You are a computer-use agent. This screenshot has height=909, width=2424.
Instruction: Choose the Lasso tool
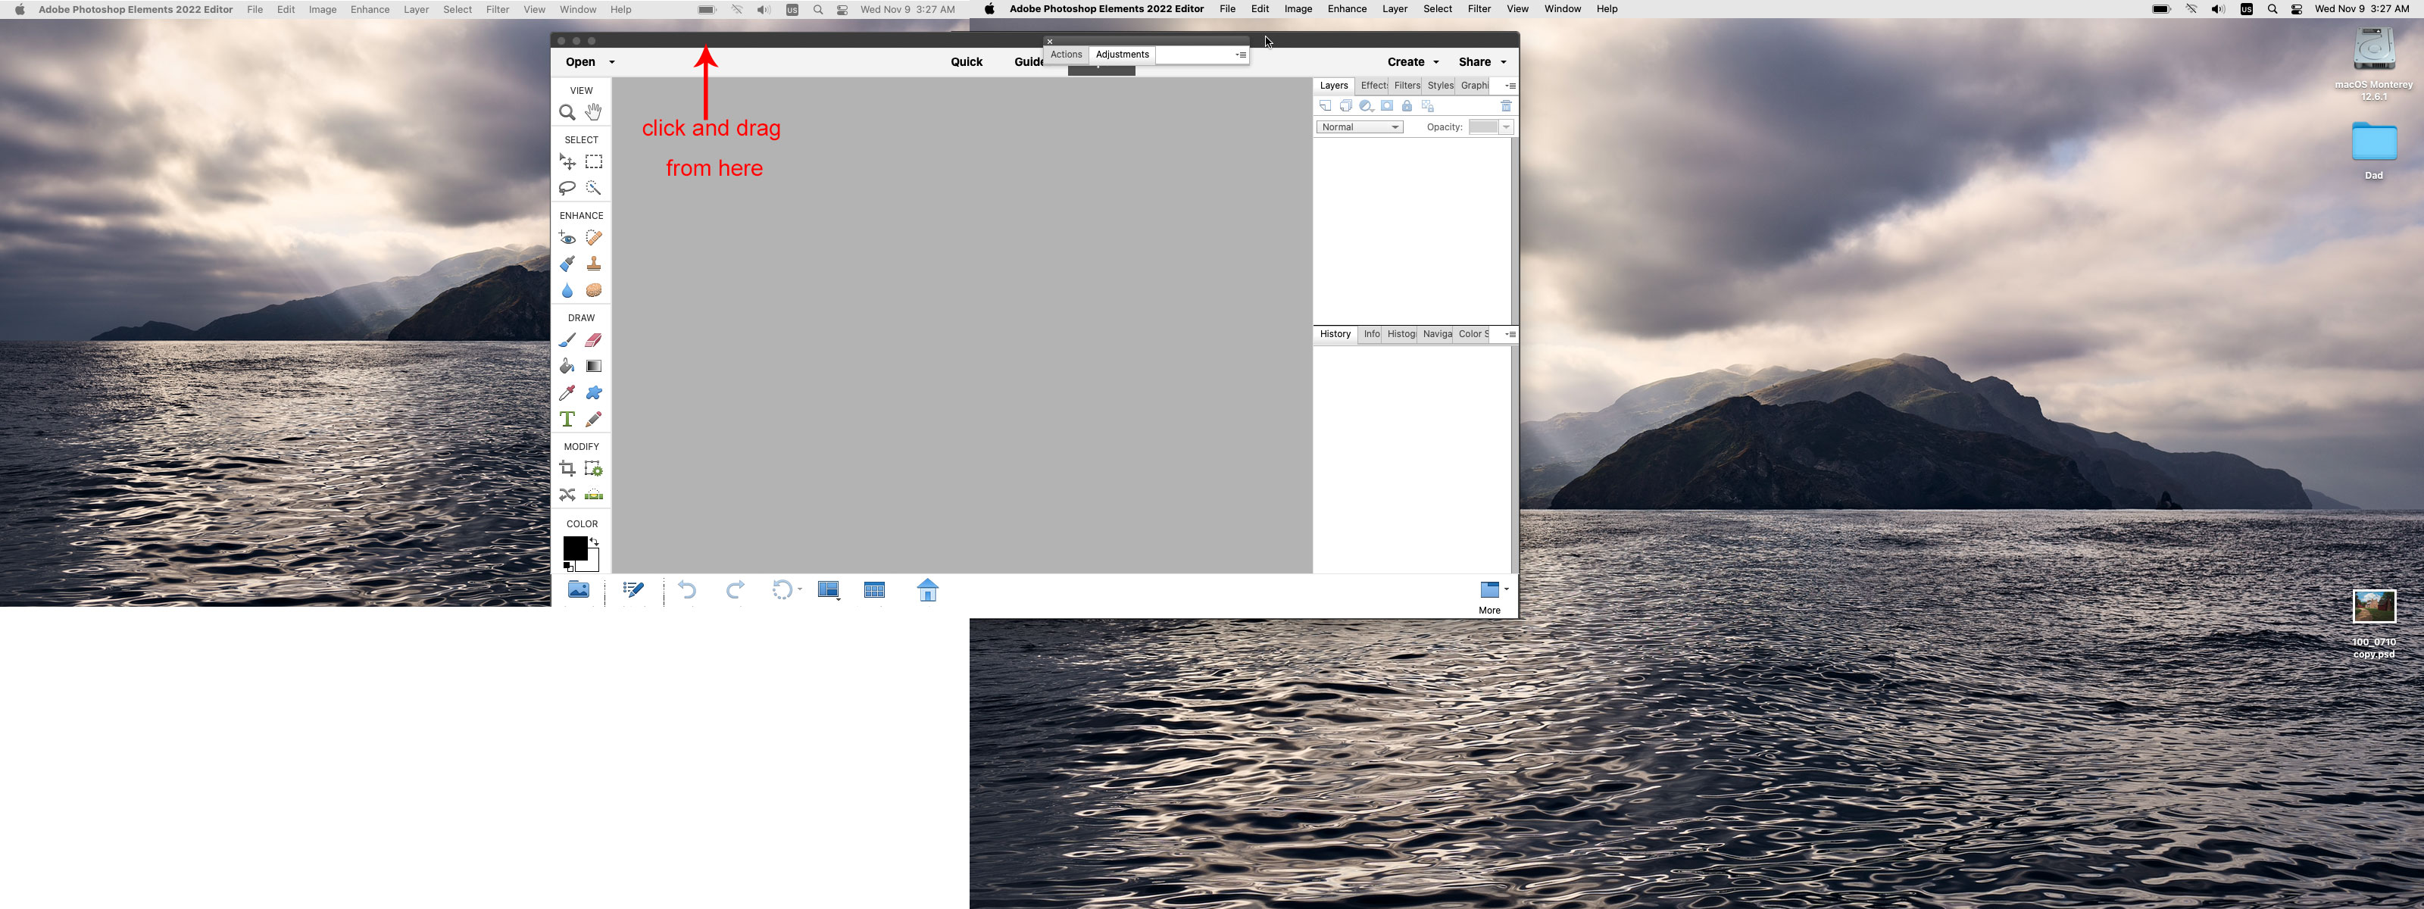click(567, 188)
